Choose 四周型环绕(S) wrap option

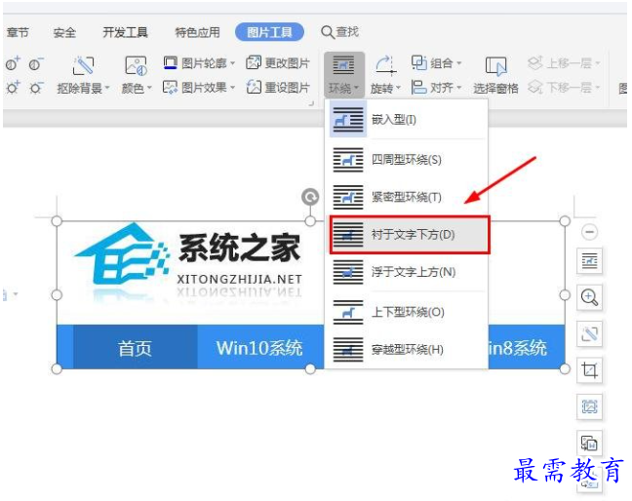(x=407, y=160)
